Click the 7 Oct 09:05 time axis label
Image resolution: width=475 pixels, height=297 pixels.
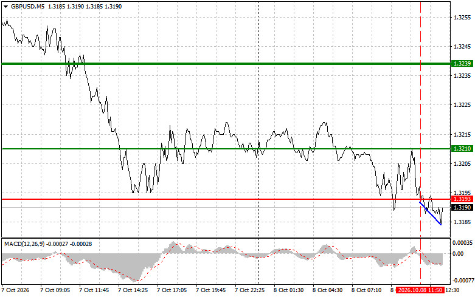pos(55,290)
